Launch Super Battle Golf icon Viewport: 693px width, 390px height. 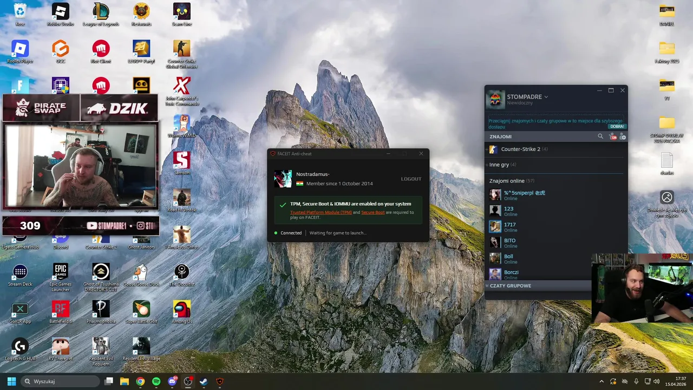tap(141, 313)
